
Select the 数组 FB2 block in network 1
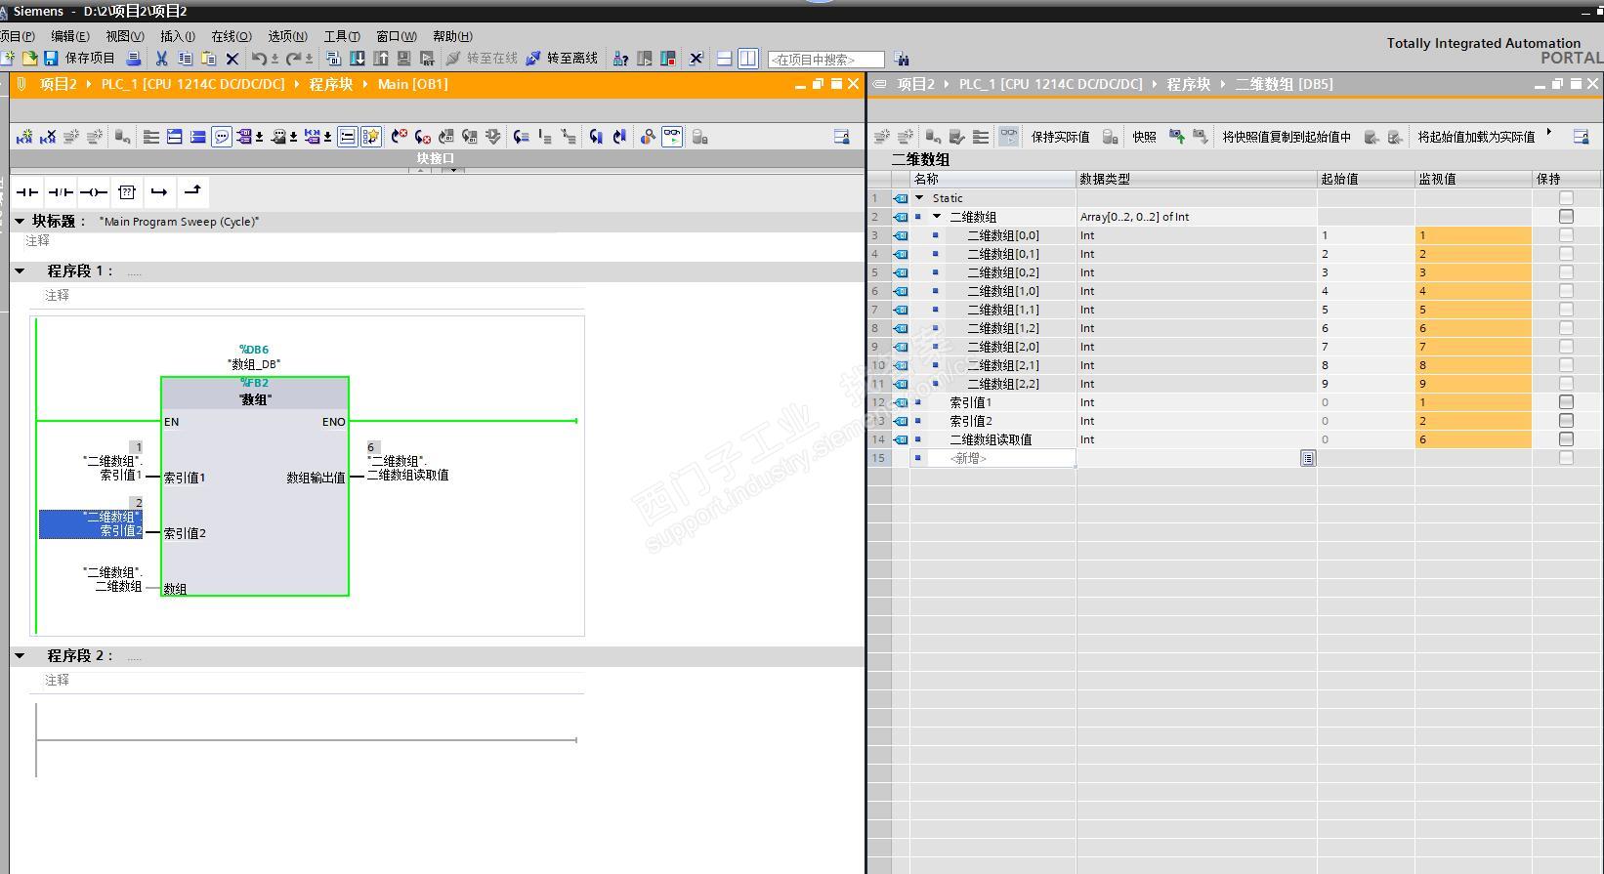[x=255, y=486]
